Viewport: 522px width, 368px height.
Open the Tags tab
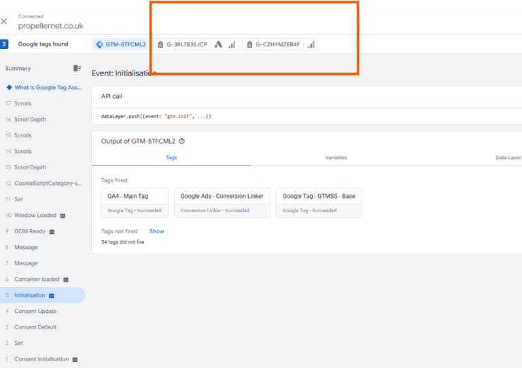171,157
